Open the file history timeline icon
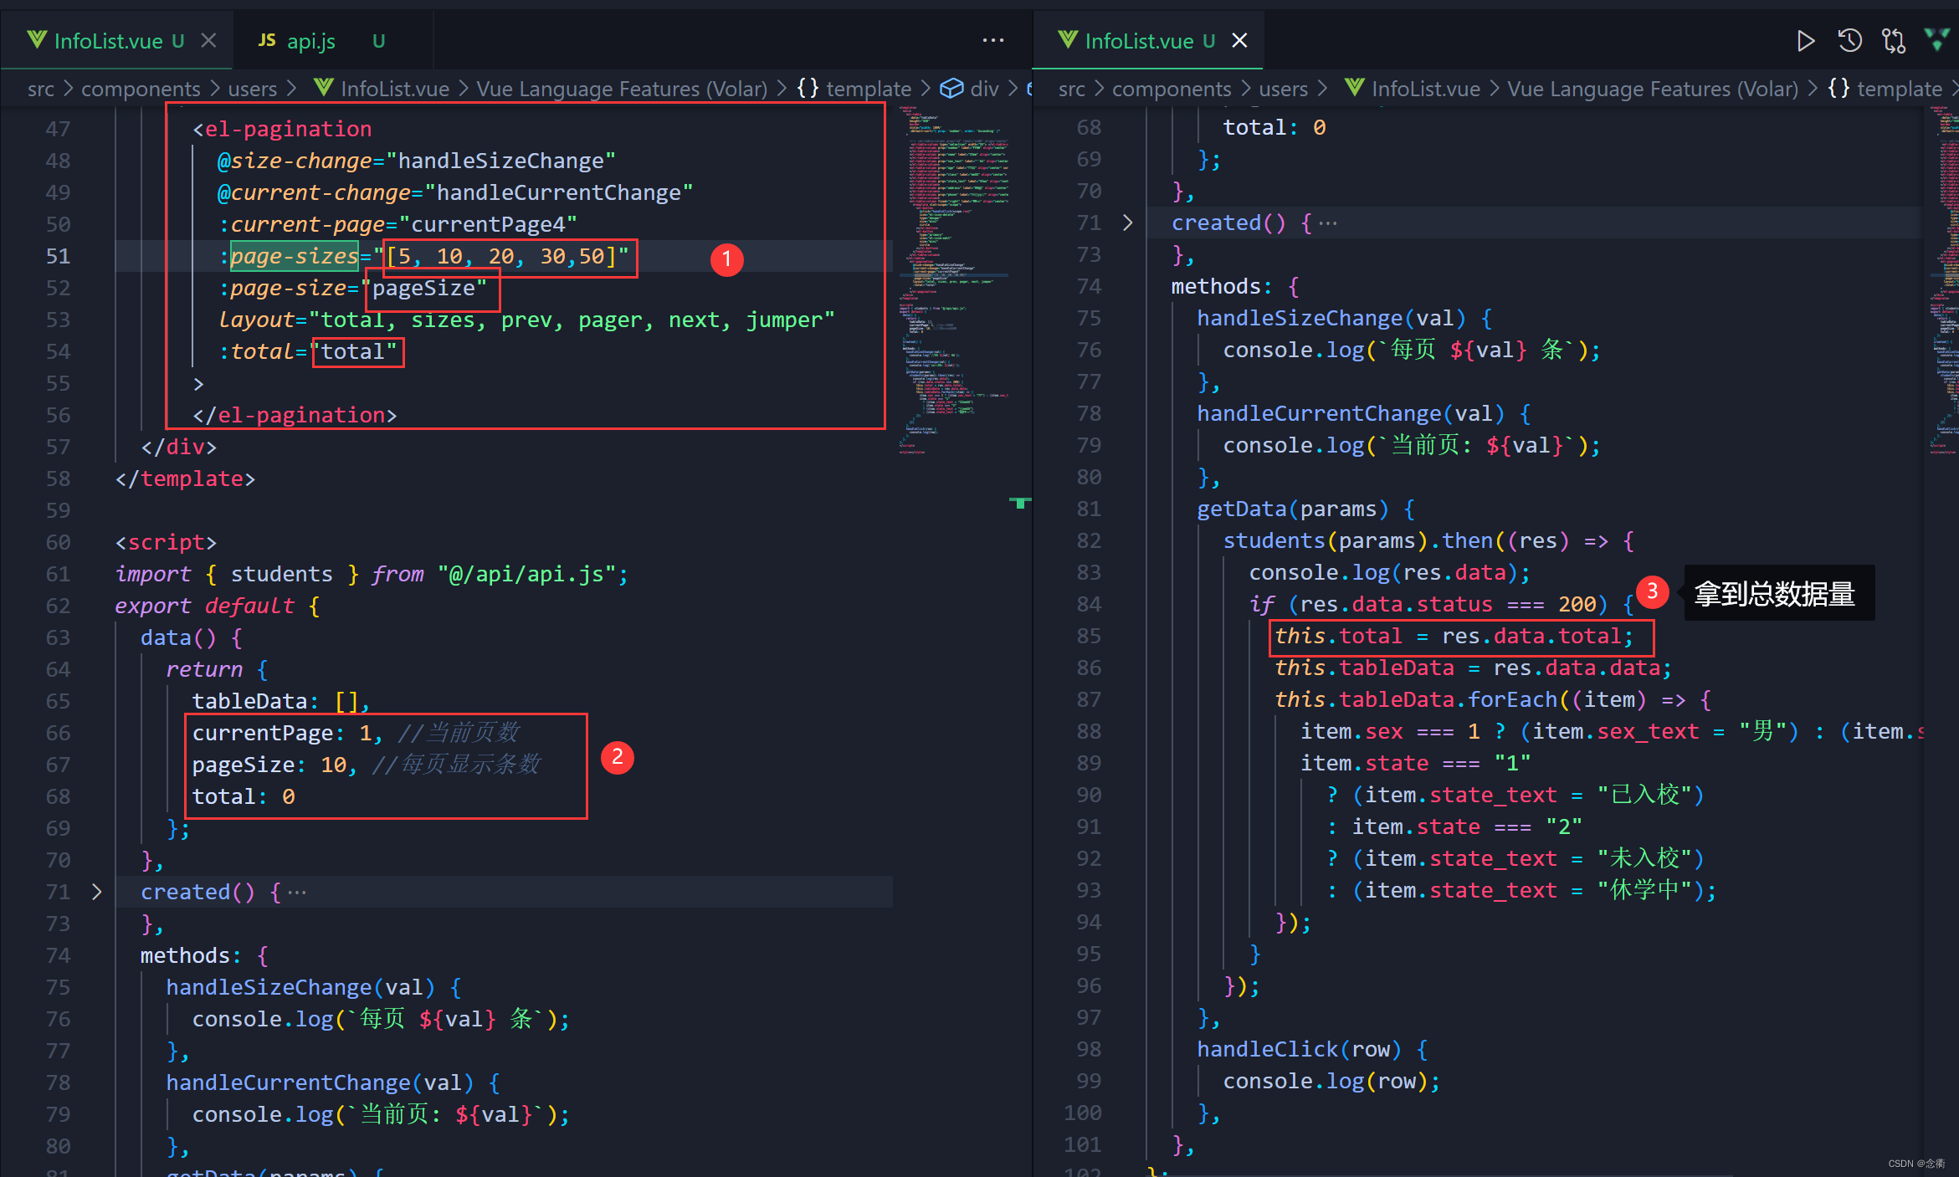This screenshot has height=1177, width=1959. (x=1849, y=41)
